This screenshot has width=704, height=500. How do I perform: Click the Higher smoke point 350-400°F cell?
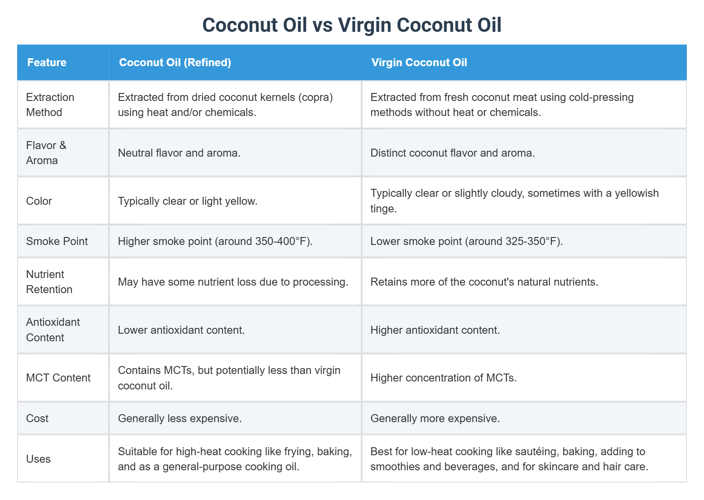[x=236, y=241]
